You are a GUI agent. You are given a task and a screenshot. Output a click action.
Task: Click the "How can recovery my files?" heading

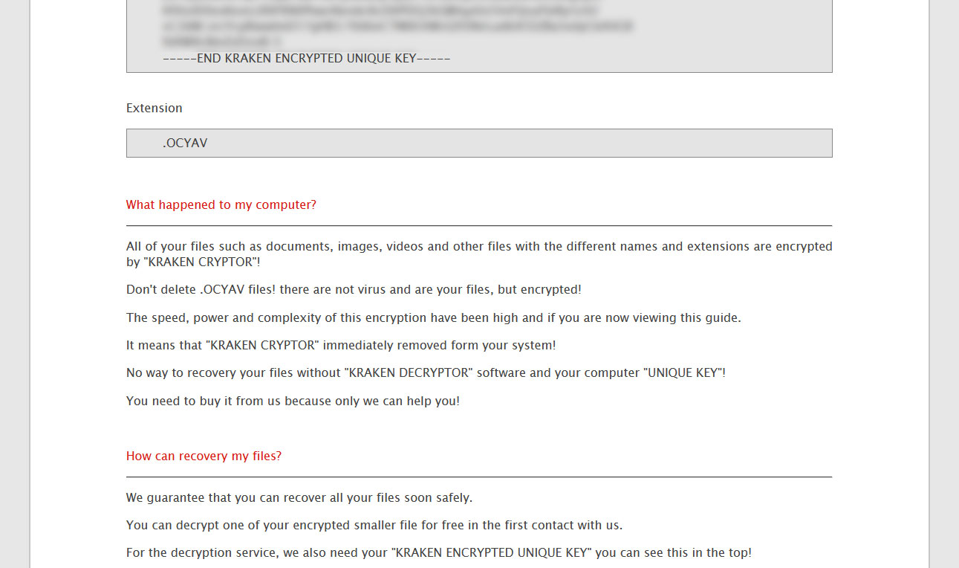pos(204,456)
